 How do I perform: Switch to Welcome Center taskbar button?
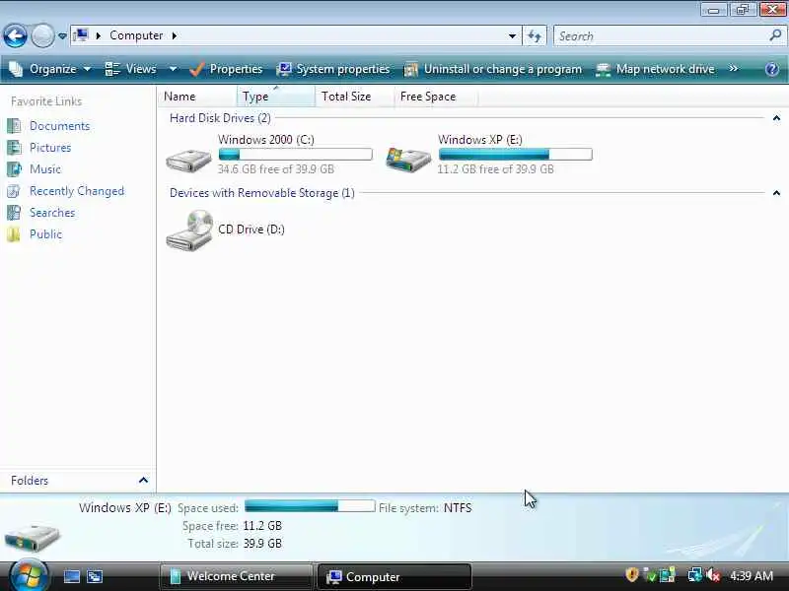tap(236, 576)
